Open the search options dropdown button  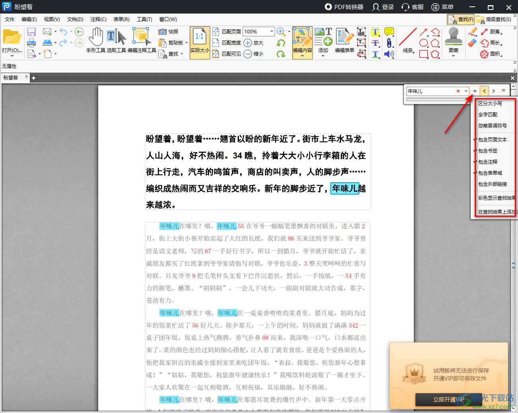coord(475,91)
